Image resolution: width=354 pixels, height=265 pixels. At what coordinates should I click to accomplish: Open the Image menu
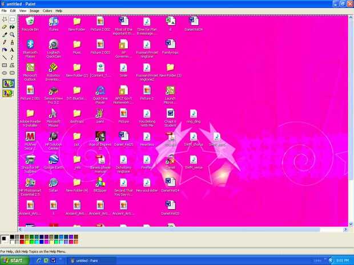pyautogui.click(x=34, y=11)
